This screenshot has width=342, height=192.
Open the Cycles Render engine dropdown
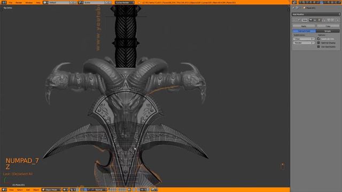(125, 3)
